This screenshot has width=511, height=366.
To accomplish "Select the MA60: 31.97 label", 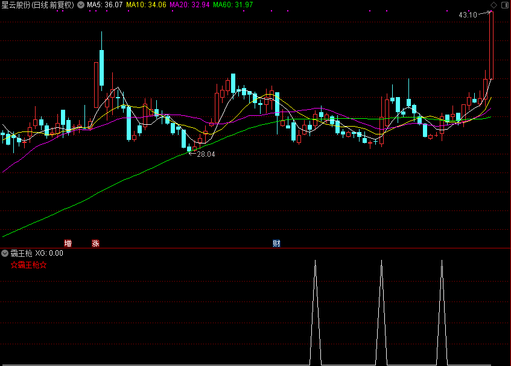I will [233, 5].
